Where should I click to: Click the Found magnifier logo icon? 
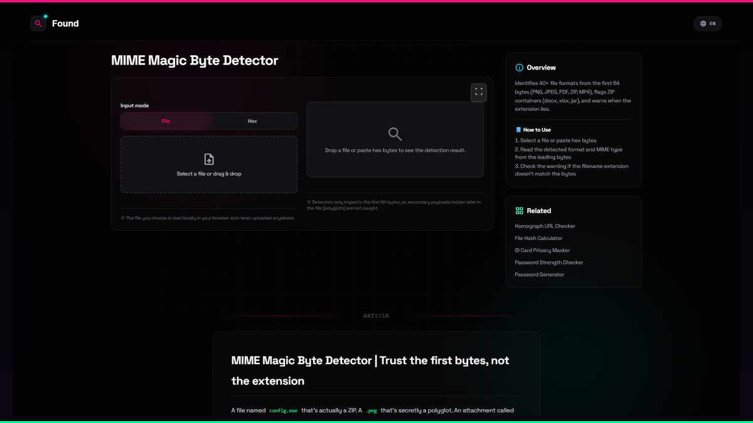(x=38, y=23)
